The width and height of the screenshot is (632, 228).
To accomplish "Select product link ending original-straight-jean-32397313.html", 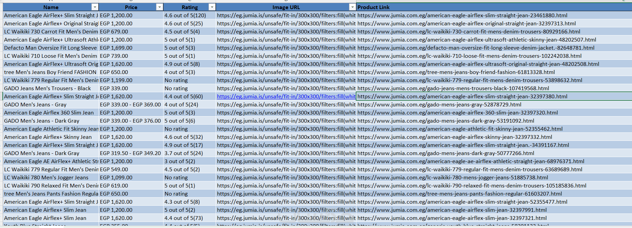I will click(494, 23).
